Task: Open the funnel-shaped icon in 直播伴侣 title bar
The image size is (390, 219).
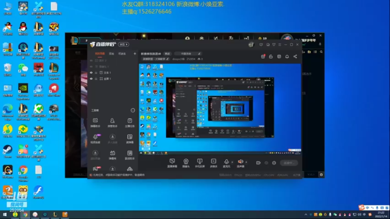Action: click(x=274, y=45)
